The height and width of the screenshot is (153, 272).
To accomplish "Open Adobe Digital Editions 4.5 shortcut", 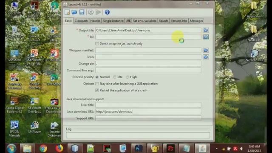I will (14, 105).
